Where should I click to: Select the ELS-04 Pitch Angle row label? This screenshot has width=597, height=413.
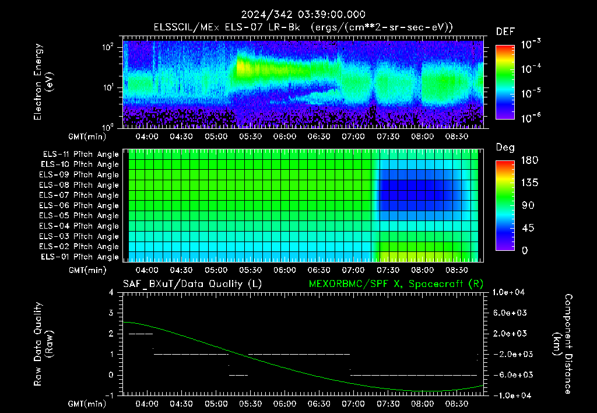coord(79,226)
